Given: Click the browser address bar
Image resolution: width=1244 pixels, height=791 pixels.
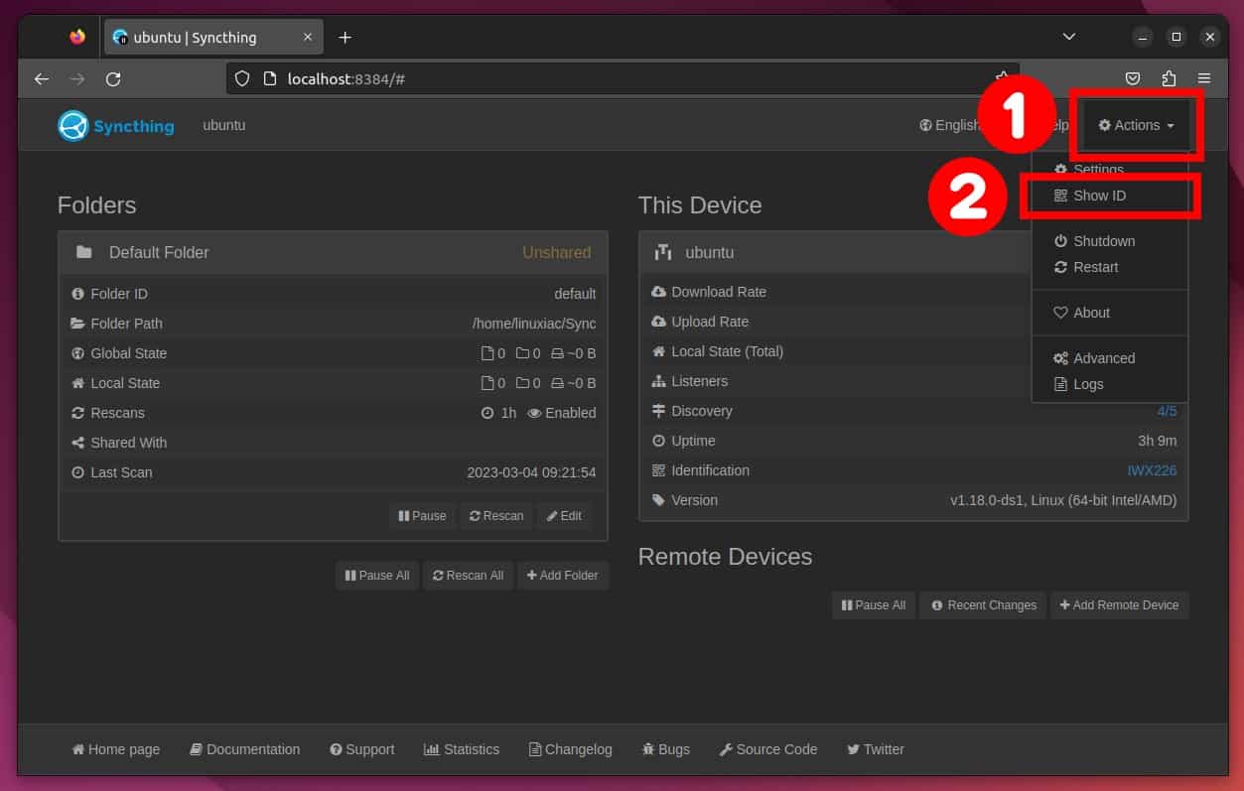Looking at the screenshot, I should 596,78.
